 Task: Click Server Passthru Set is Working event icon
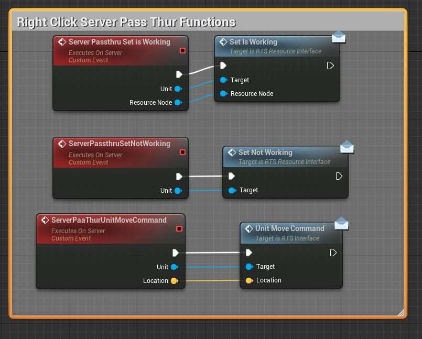tap(62, 42)
